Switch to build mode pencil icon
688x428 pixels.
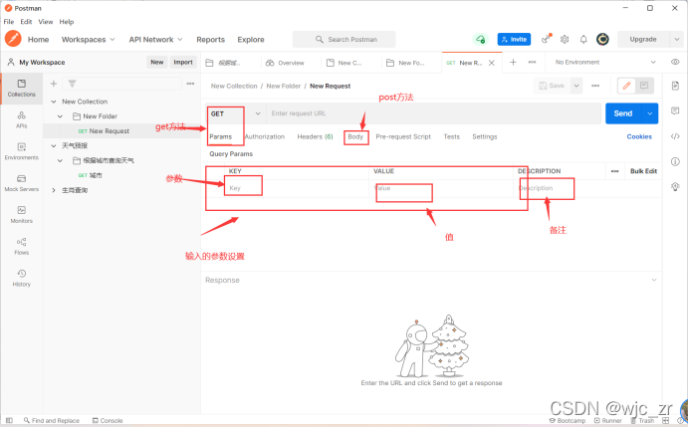pyautogui.click(x=626, y=86)
